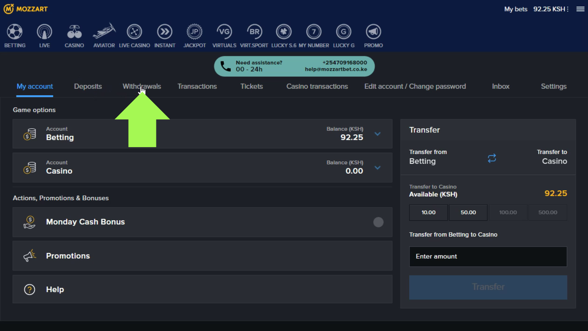
Task: Click the Enter amount input field
Action: pyautogui.click(x=488, y=257)
